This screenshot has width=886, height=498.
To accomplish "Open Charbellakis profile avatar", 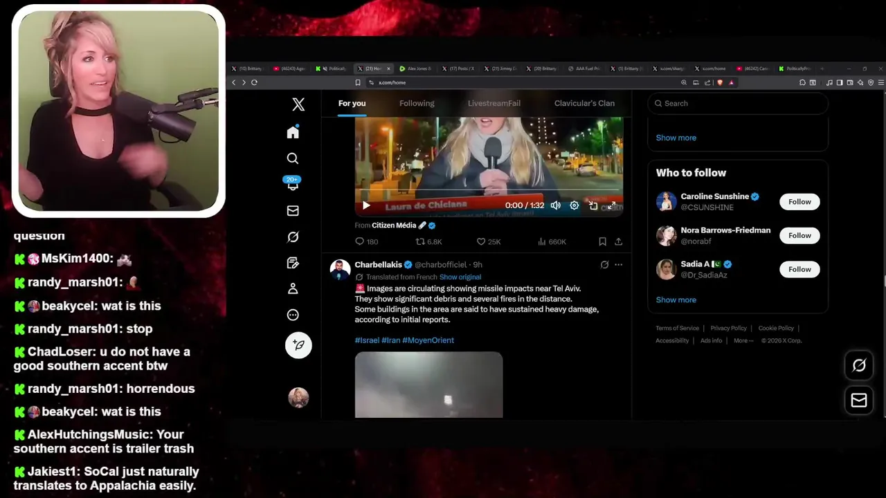I will coord(340,270).
